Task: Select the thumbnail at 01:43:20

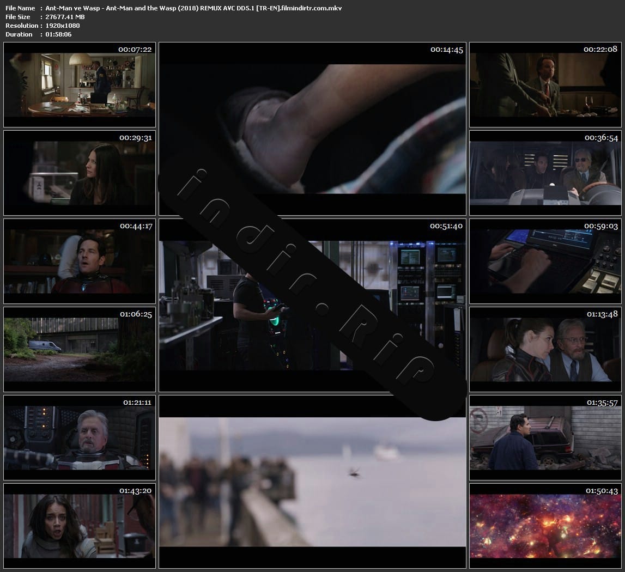Action: tap(80, 526)
